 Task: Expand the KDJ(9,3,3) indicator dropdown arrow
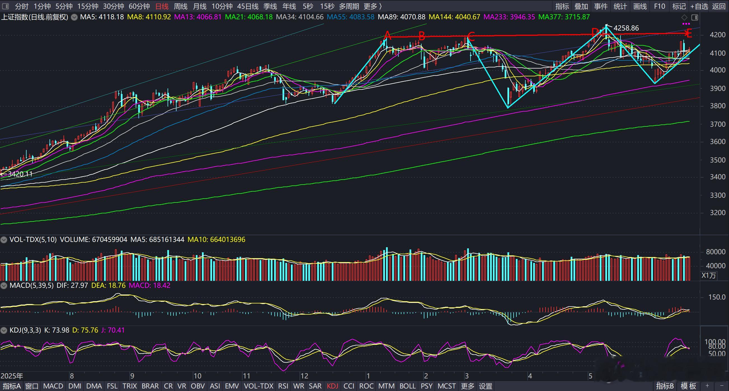[x=4, y=330]
